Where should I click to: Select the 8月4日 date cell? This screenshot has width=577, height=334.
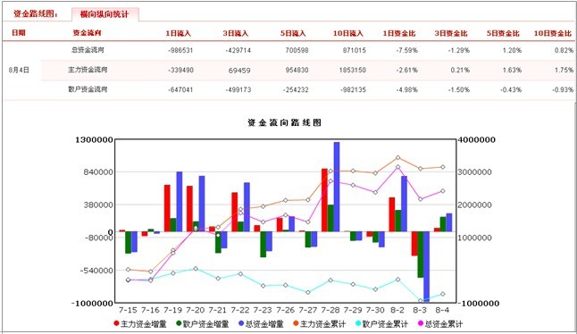pos(19,70)
